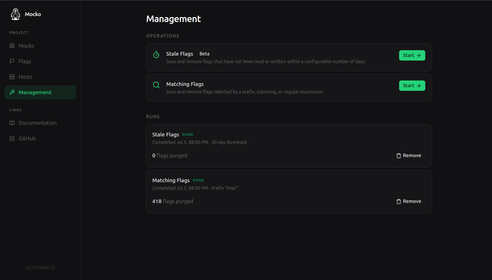492x280 pixels.
Task: Click the Beta badge on Stale Flags
Action: (204, 54)
